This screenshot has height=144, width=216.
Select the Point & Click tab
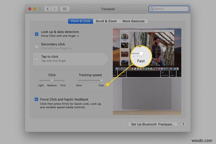coord(80,21)
